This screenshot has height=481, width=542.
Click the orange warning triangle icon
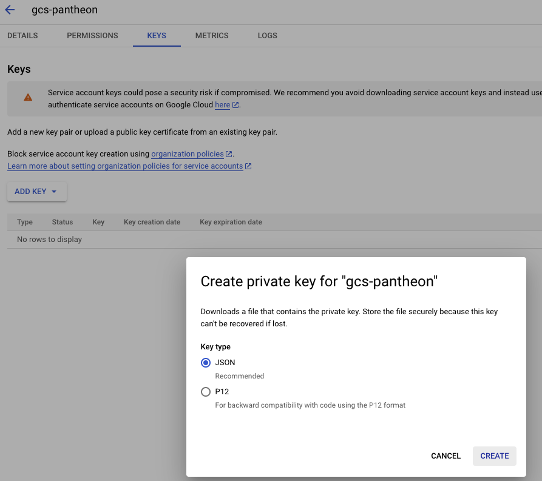coord(28,97)
